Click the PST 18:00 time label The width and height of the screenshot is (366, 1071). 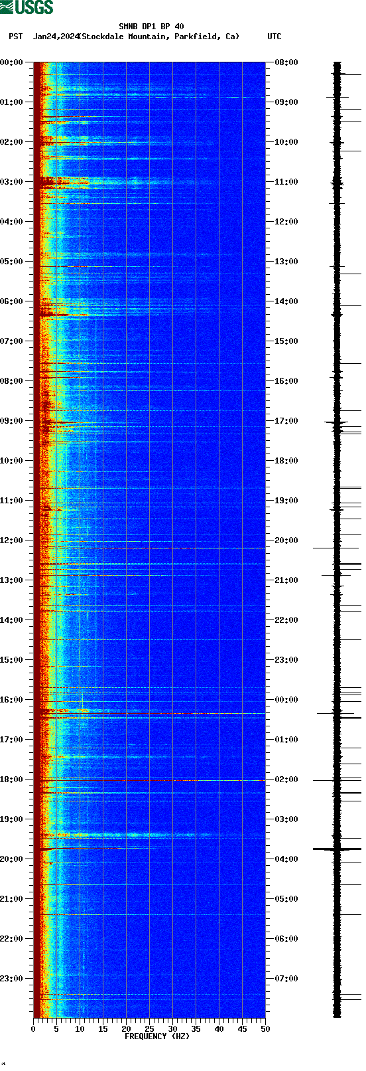12,780
